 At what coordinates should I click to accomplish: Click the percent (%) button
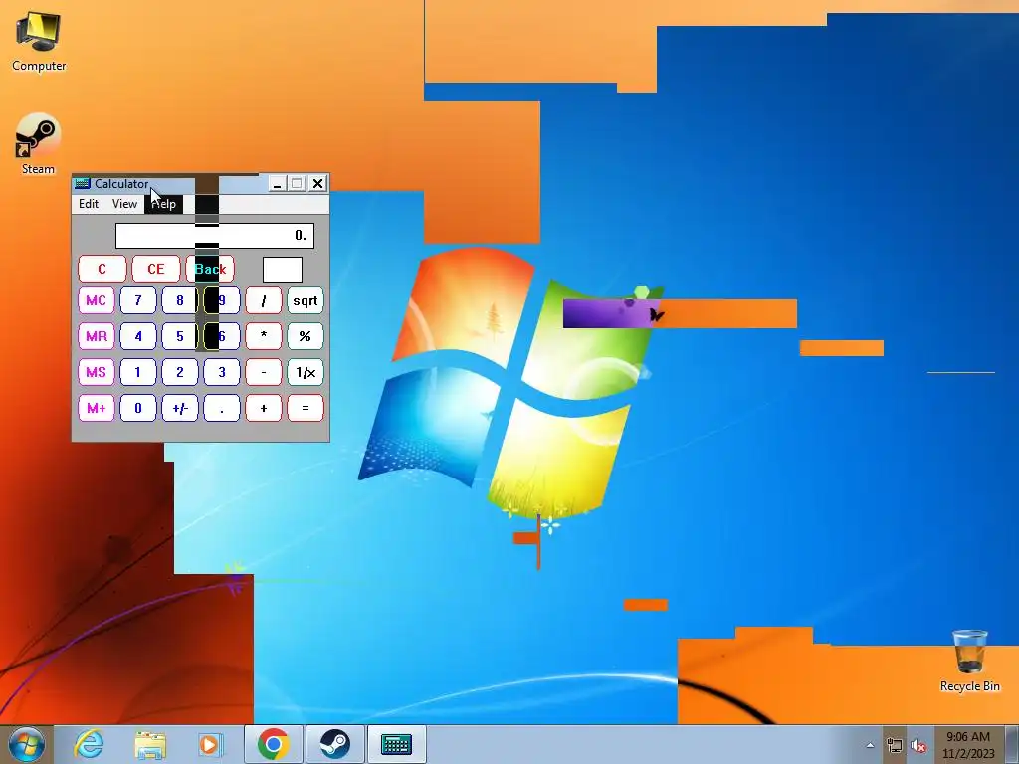click(x=306, y=336)
